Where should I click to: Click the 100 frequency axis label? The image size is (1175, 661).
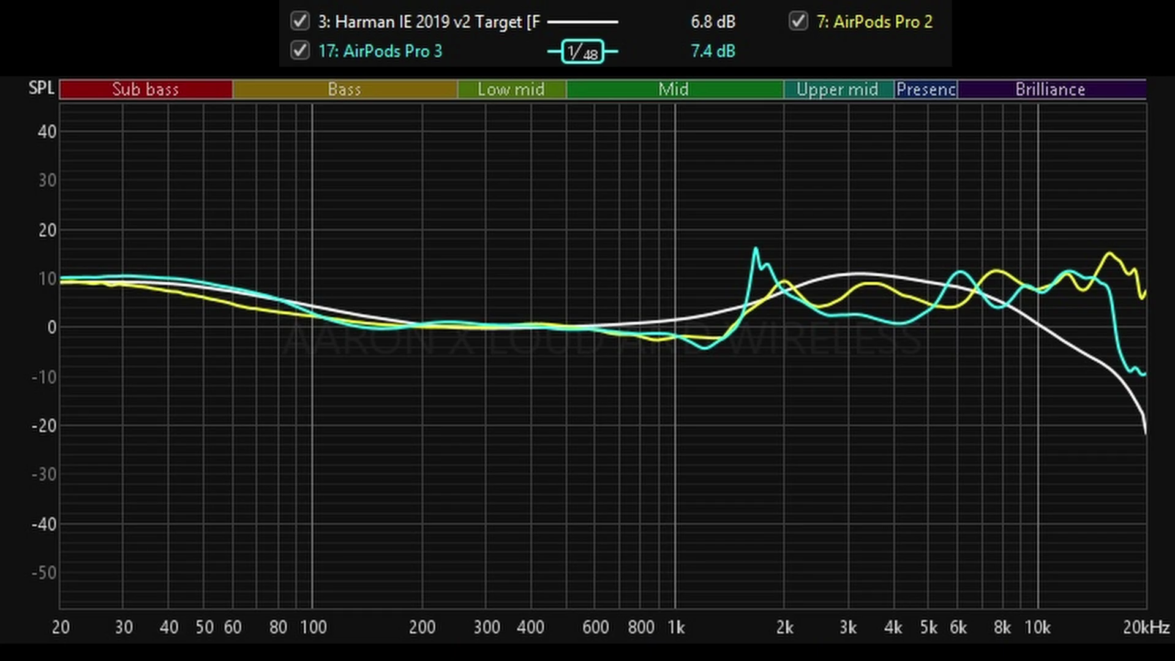point(313,627)
